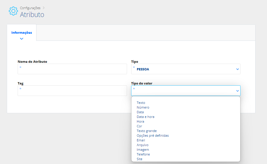Viewport: 267px width, 164px height.
Task: Choose Texto grande option
Action: point(147,131)
